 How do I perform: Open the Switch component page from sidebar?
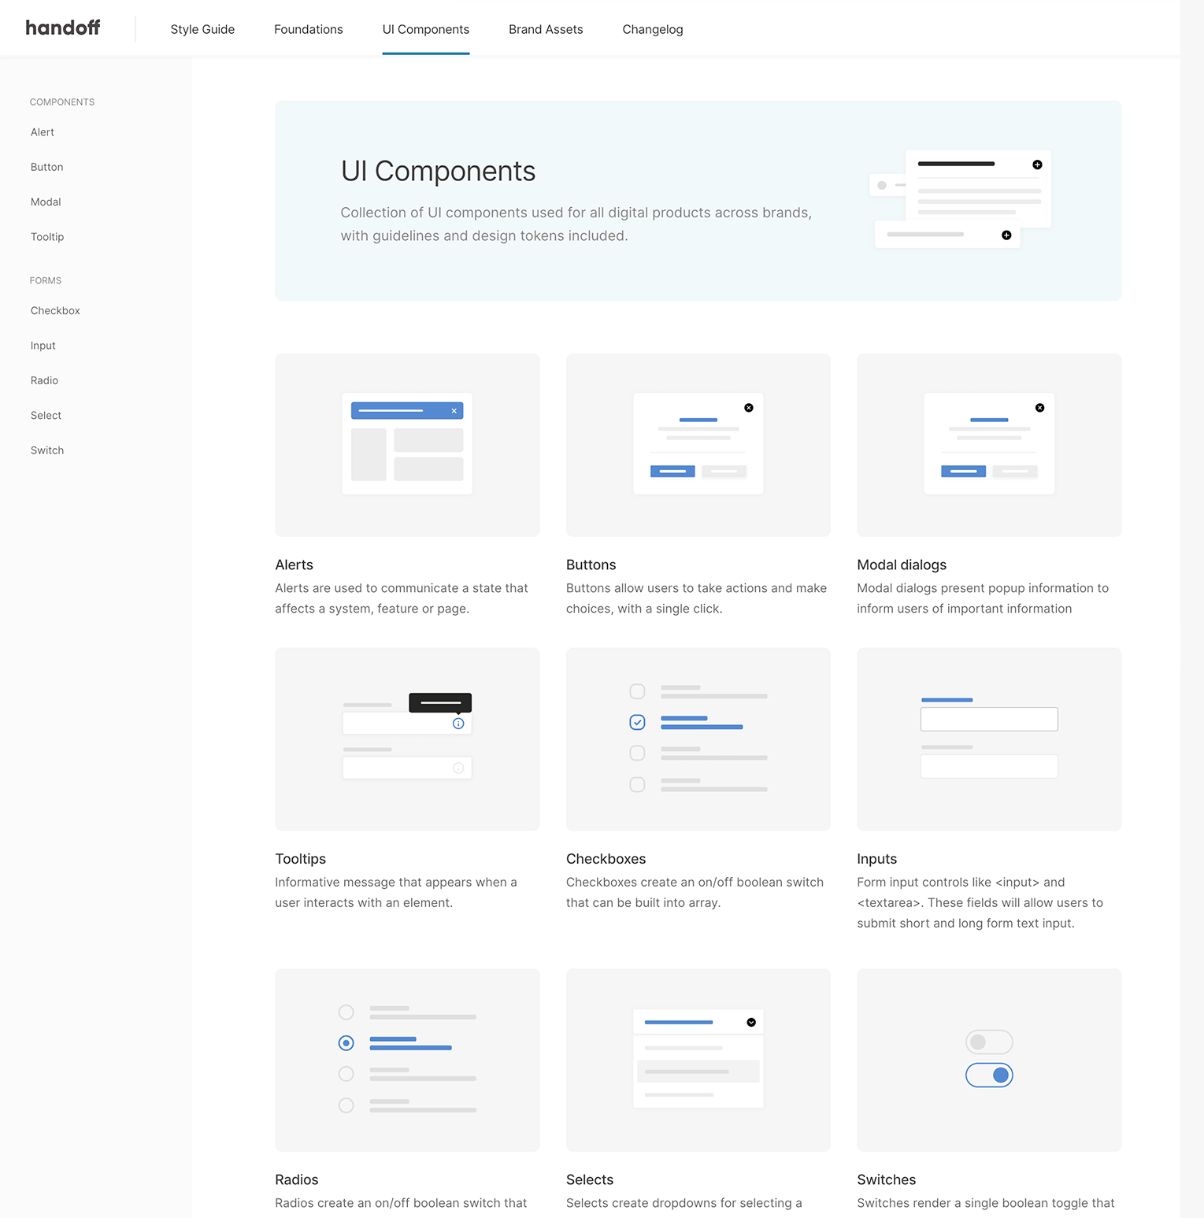46,450
